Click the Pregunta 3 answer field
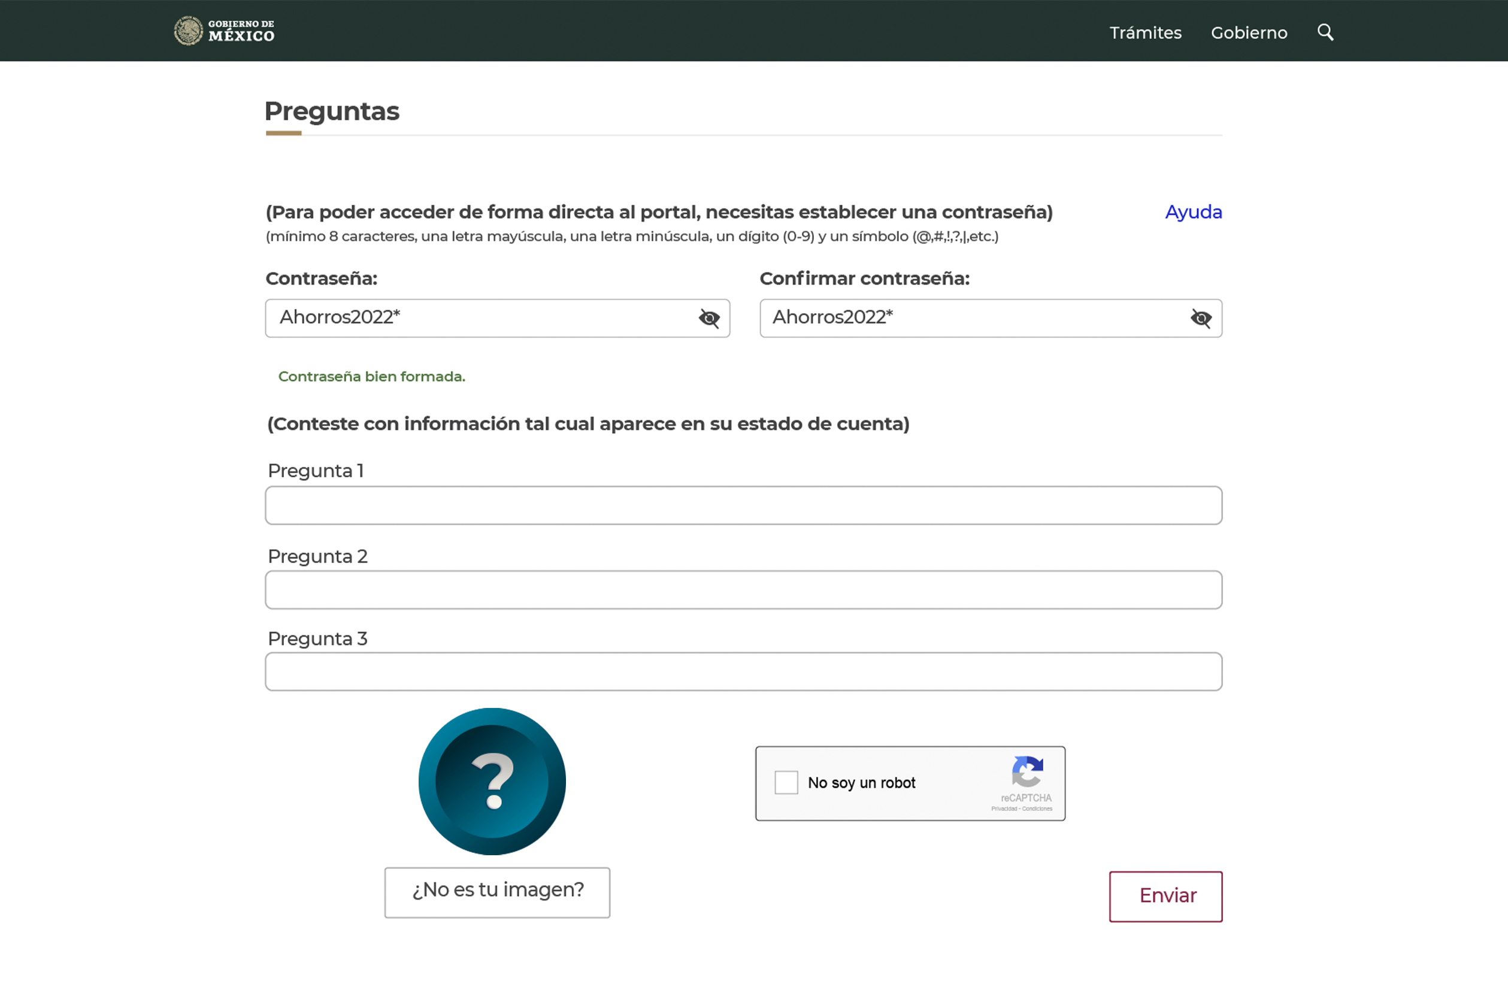Viewport: 1508px width, 993px height. point(743,671)
